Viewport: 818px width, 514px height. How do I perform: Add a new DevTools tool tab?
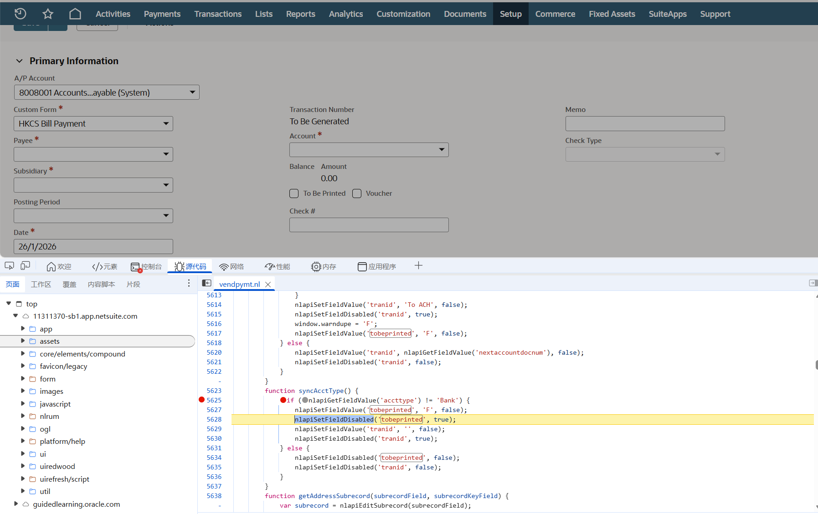pyautogui.click(x=418, y=265)
